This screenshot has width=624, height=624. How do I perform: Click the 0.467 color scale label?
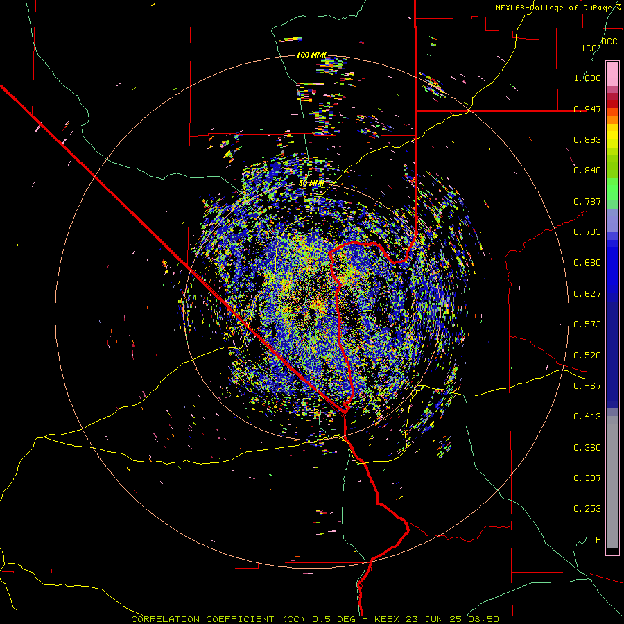pyautogui.click(x=587, y=386)
